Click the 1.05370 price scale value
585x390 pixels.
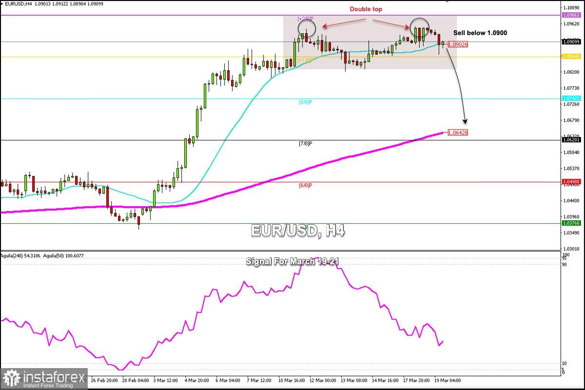pyautogui.click(x=570, y=168)
